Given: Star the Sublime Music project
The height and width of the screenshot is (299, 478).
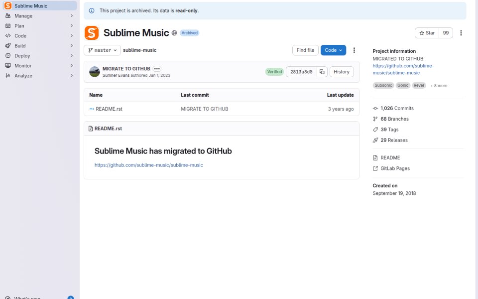Looking at the screenshot, I should click(x=427, y=33).
